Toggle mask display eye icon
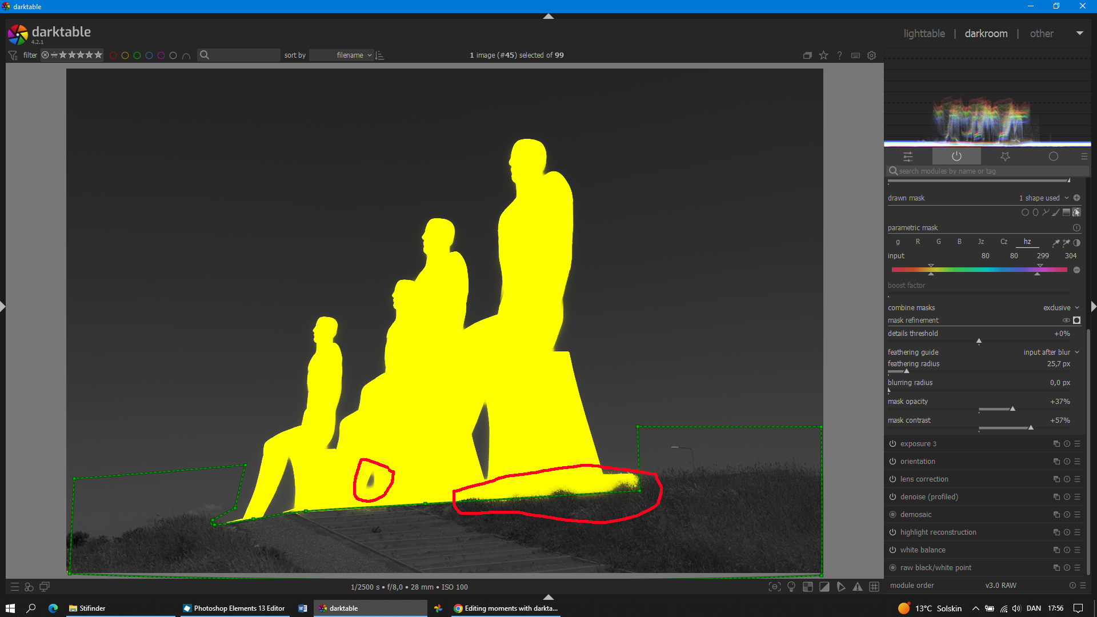Screen dimensions: 1097x617 1066,320
